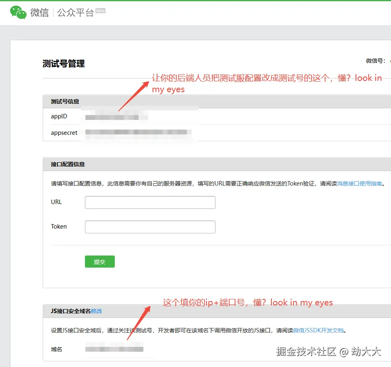The width and height of the screenshot is (391, 367).
Task: Click the JS接口安全域名 section title
Action: [x=71, y=311]
